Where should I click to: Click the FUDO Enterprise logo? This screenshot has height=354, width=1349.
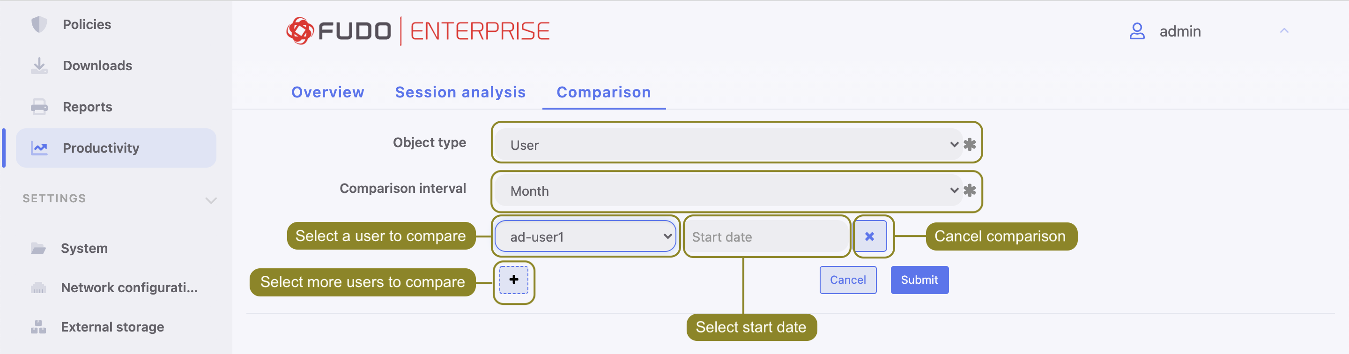click(x=417, y=30)
